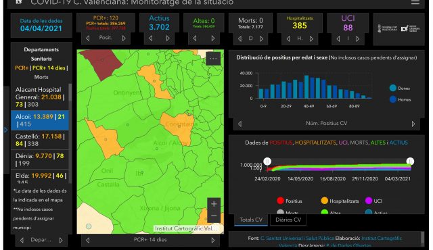Toggle Dones series in age chart legend

click(x=400, y=89)
